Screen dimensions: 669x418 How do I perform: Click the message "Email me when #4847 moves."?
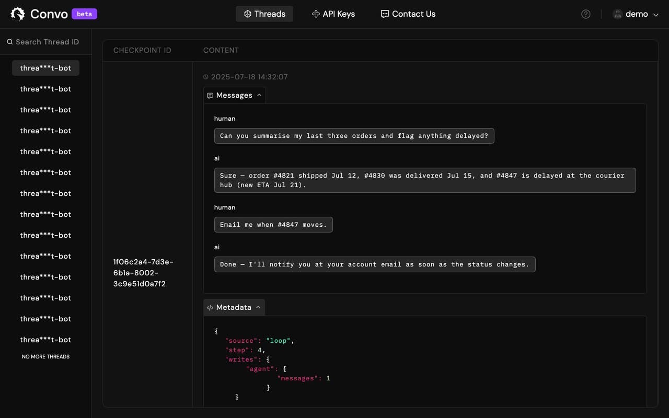273,225
